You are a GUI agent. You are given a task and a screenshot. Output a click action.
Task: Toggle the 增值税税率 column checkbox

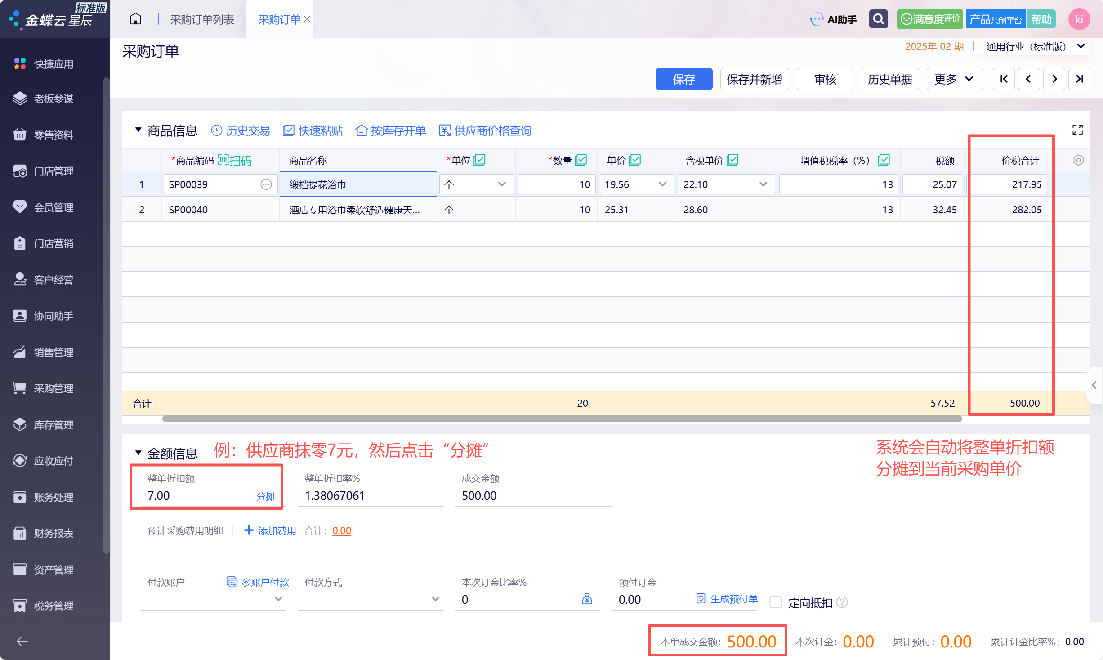pos(884,160)
